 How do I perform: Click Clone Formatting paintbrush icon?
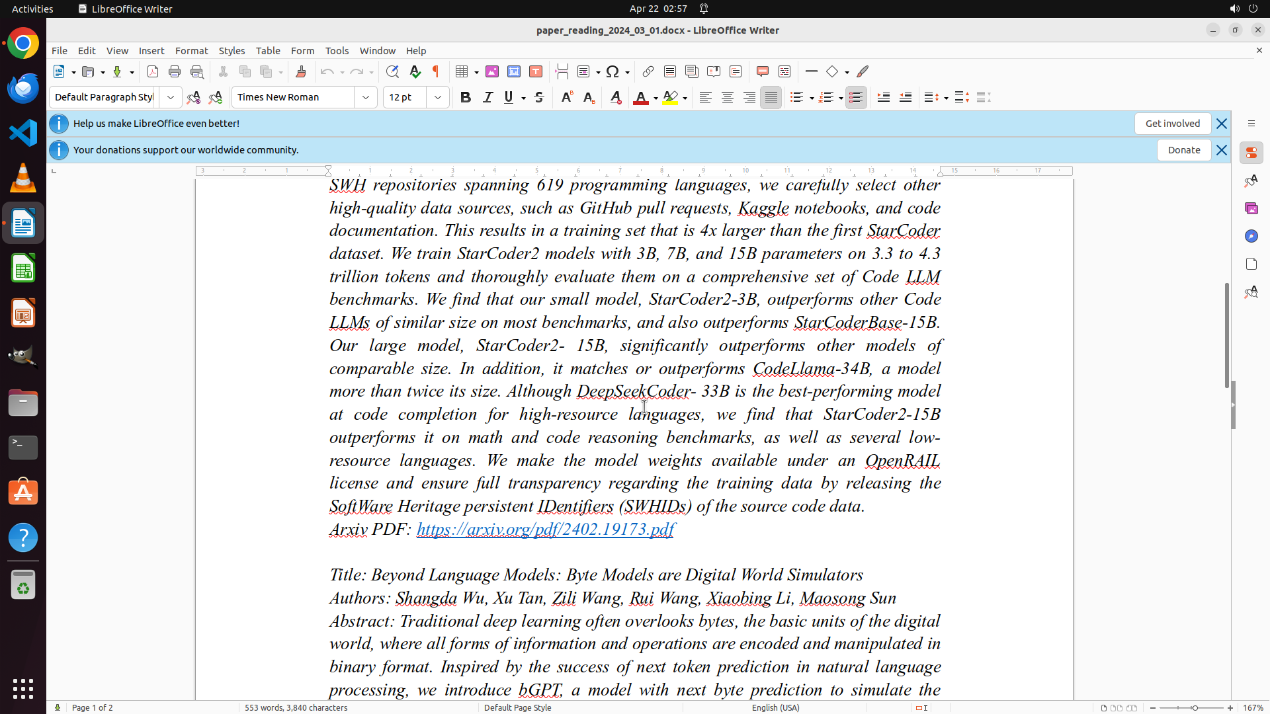(x=301, y=71)
